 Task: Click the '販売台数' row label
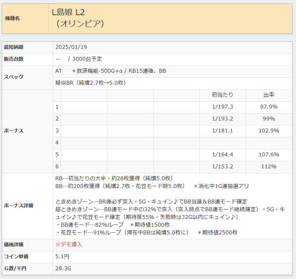point(14,59)
